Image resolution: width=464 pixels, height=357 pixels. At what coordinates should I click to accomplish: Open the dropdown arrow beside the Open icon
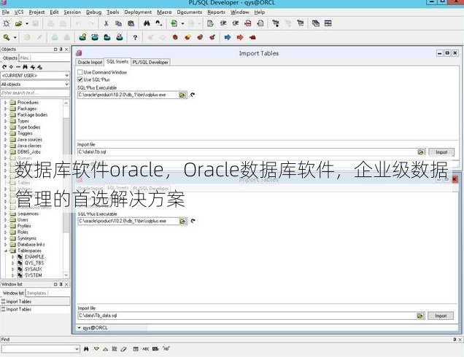[x=27, y=23]
